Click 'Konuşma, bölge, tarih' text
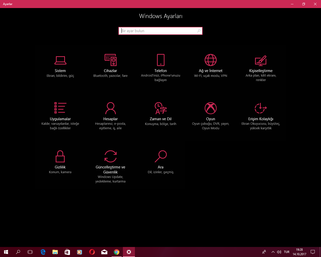321x257 pixels. 160,124
